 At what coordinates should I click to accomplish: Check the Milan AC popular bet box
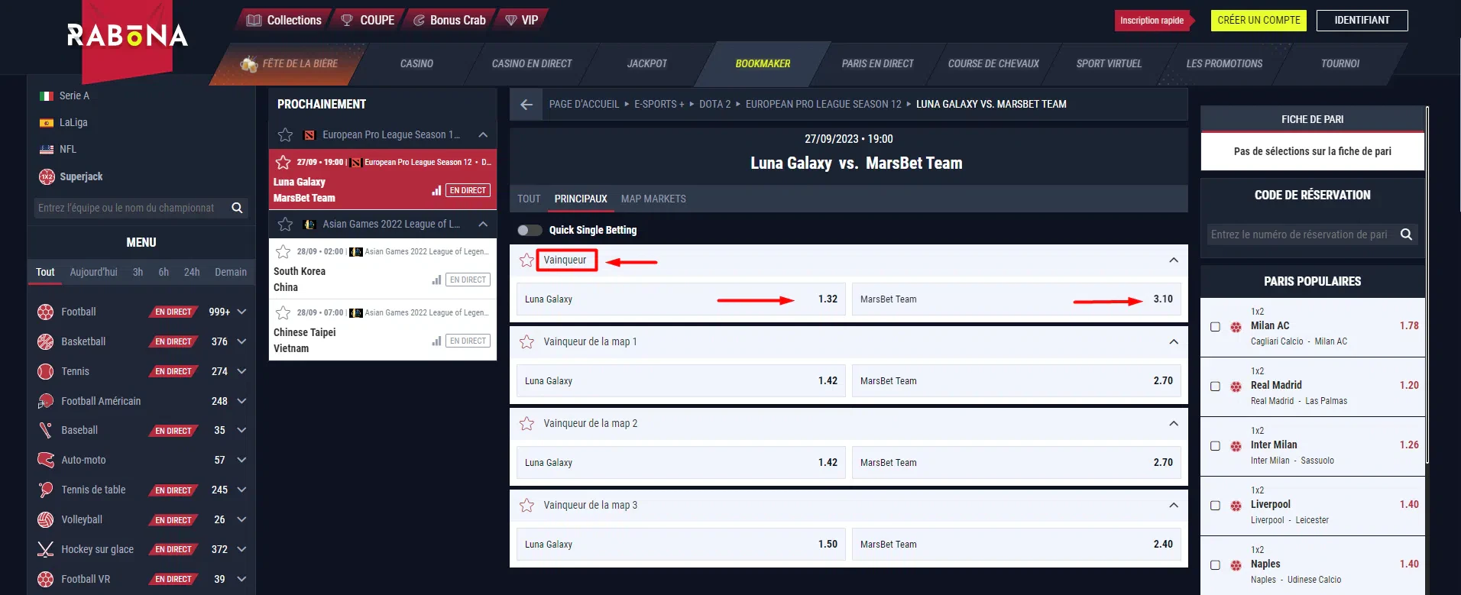(1215, 327)
